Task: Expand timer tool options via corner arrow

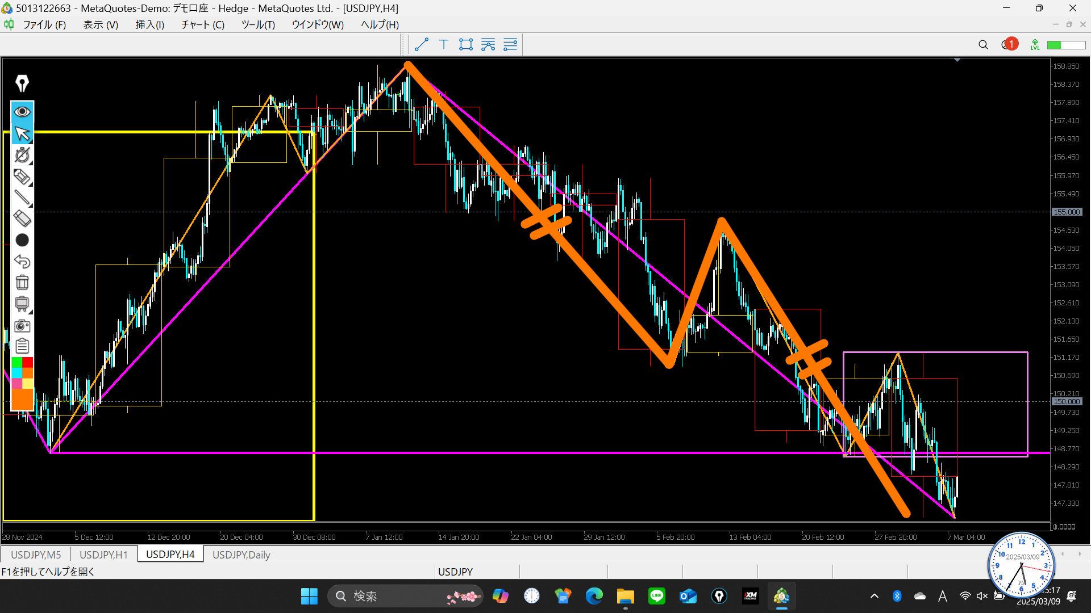Action: (x=30, y=163)
